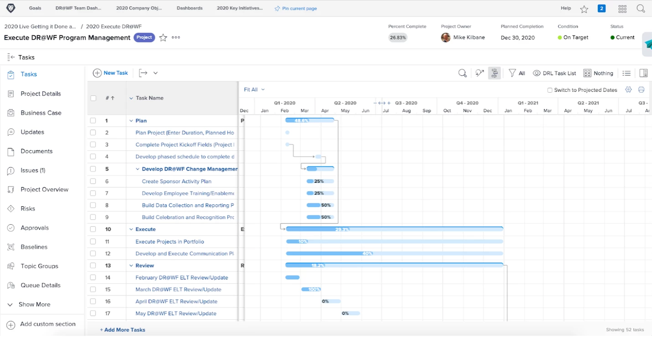Open the export dropdown arrow
This screenshot has width=652, height=337.
pyautogui.click(x=155, y=73)
